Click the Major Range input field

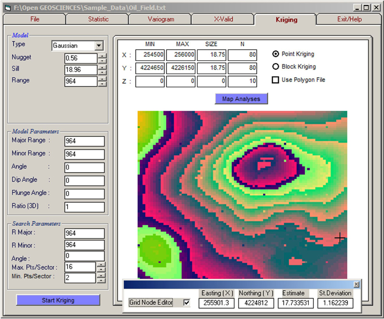click(x=84, y=141)
